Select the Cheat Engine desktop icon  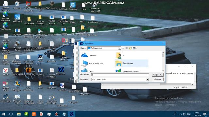pyautogui.click(x=6, y=98)
